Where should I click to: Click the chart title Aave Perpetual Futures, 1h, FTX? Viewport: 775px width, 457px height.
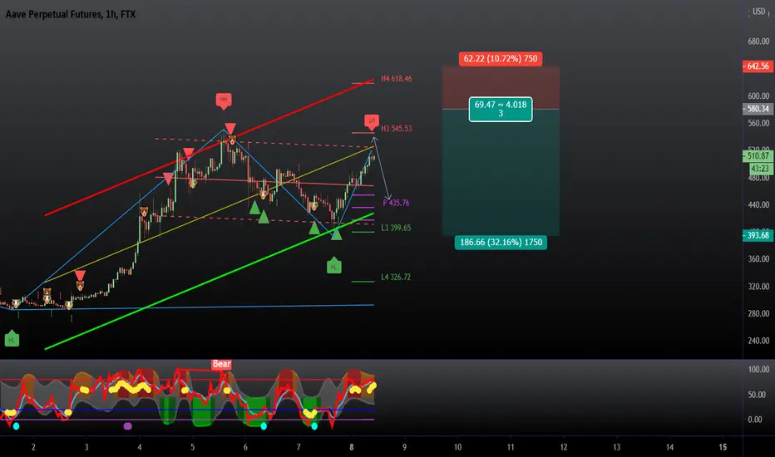click(70, 14)
